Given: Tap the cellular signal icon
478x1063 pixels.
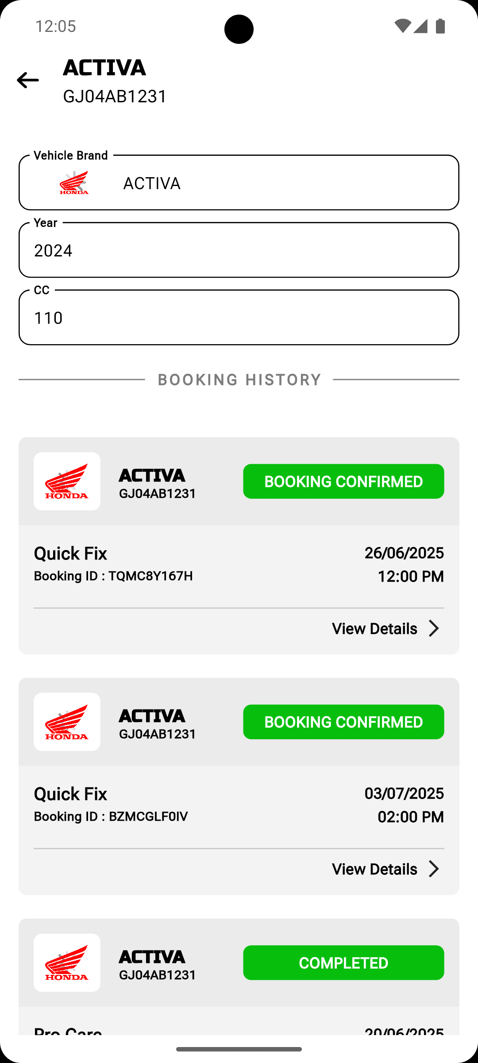Looking at the screenshot, I should (420, 26).
